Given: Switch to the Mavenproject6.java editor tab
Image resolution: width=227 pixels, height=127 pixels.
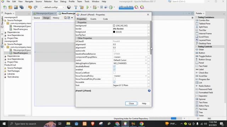Looking at the screenshot, I should (x=45, y=13).
